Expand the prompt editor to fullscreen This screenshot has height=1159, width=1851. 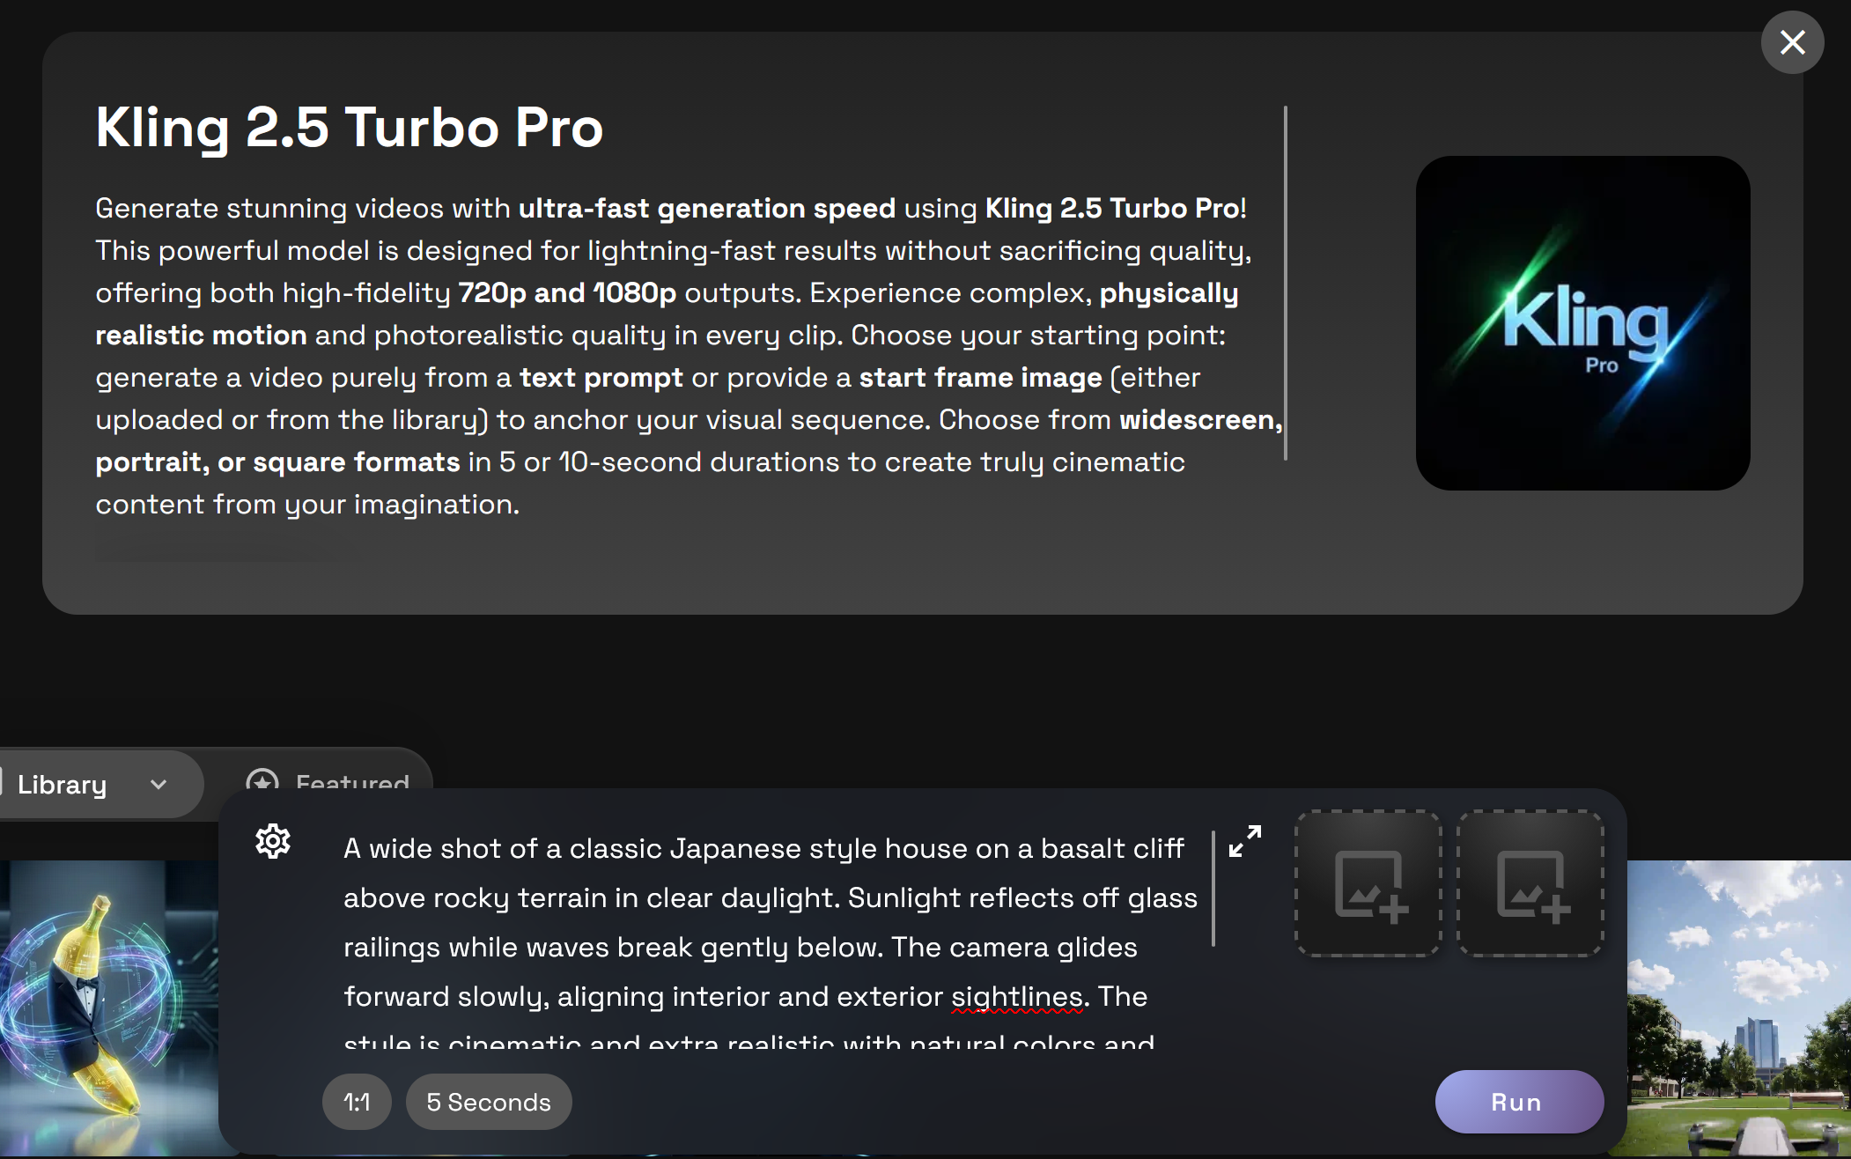[1245, 841]
